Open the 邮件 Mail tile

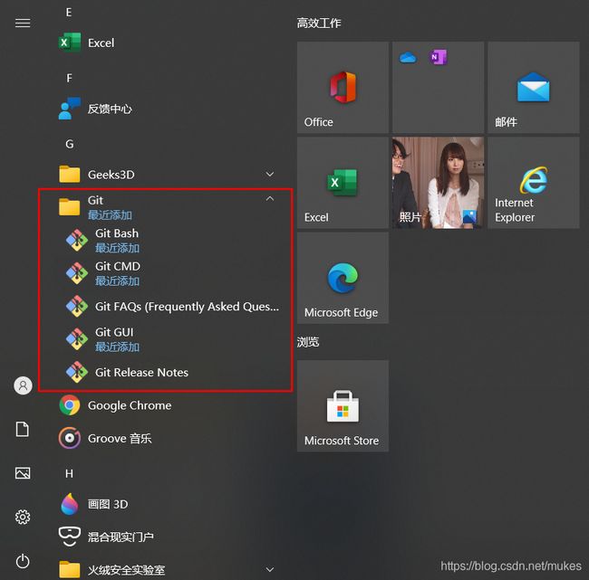[533, 87]
